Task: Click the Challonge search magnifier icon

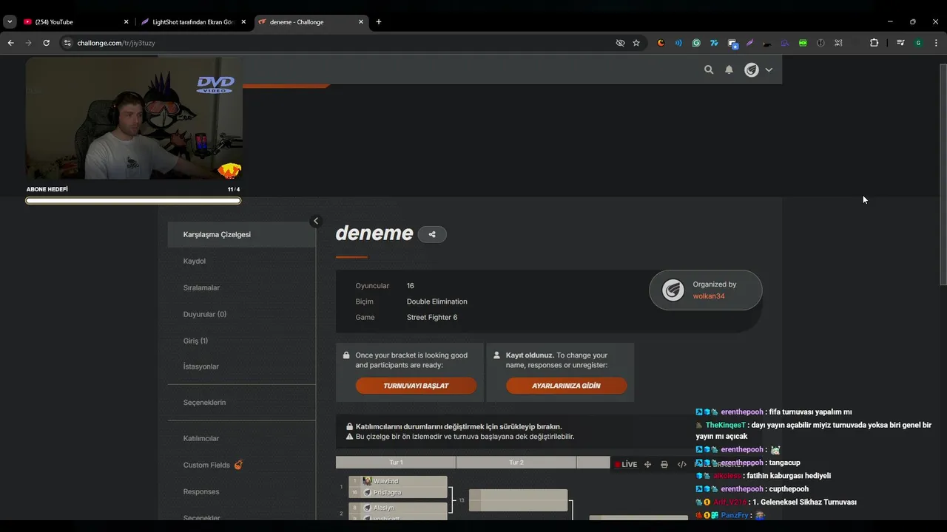Action: pyautogui.click(x=709, y=69)
